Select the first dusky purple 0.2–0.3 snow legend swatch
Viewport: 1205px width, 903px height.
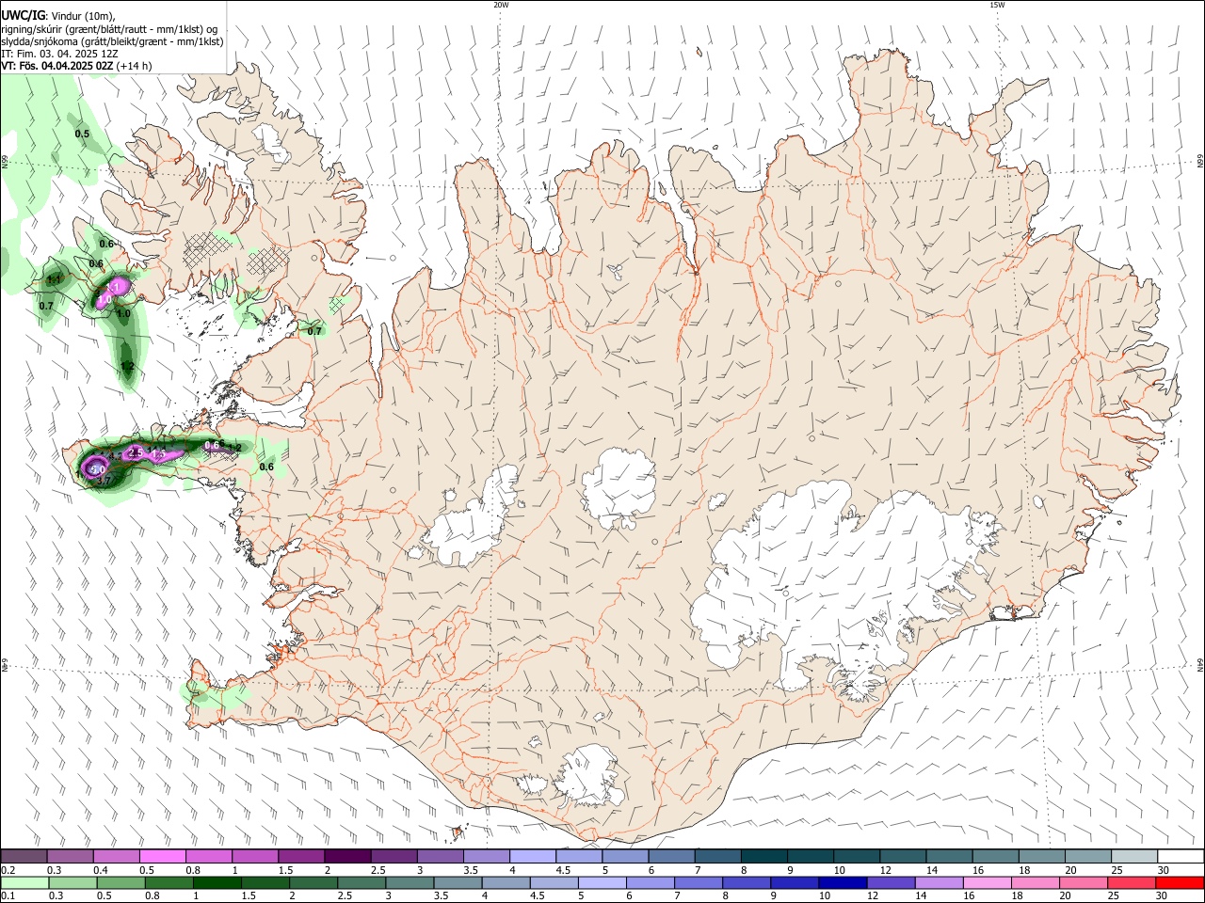point(24,856)
